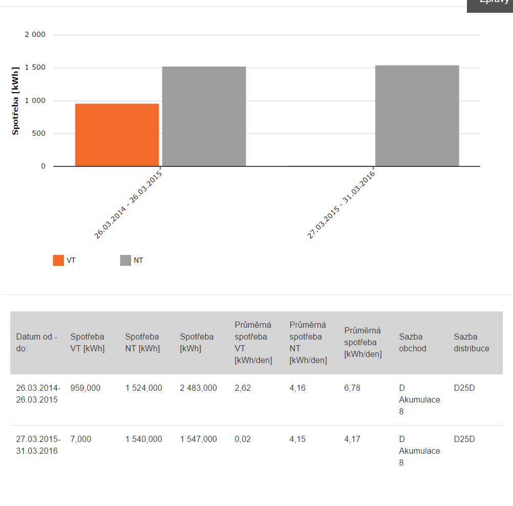Select the 4,15 average NT cell

coord(297,439)
